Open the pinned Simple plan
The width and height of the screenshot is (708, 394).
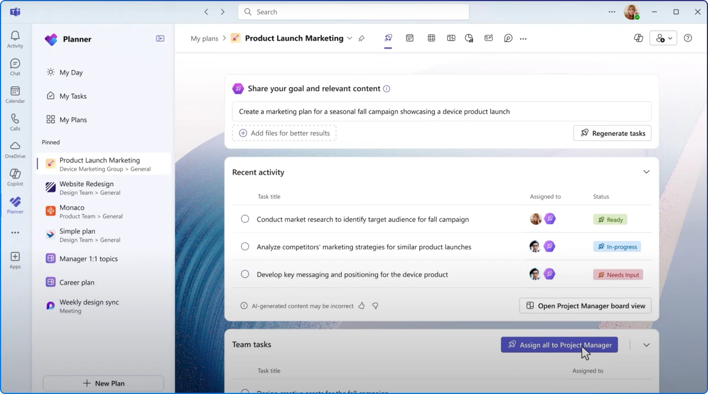(104, 235)
